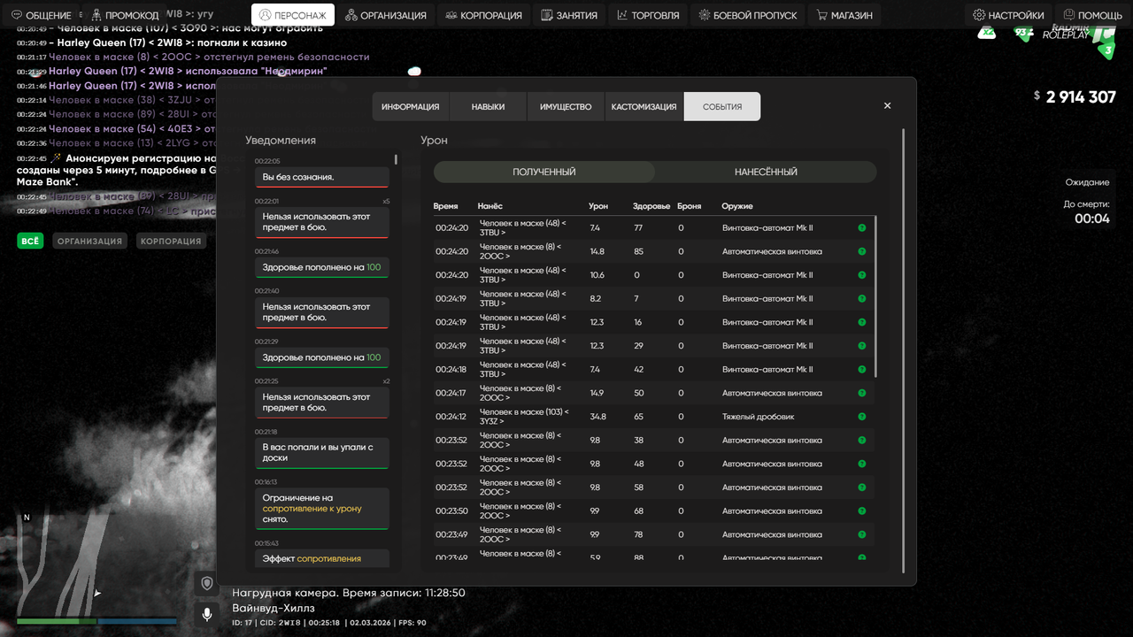Click the microphone icon near the minimap

tap(207, 614)
